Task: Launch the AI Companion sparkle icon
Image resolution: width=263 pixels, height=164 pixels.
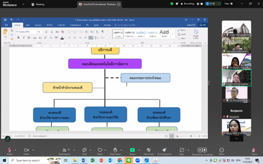Action: 164,151
